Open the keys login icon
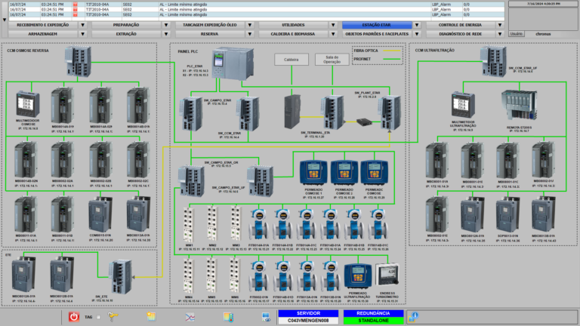This screenshot has width=580, height=326. [113, 317]
